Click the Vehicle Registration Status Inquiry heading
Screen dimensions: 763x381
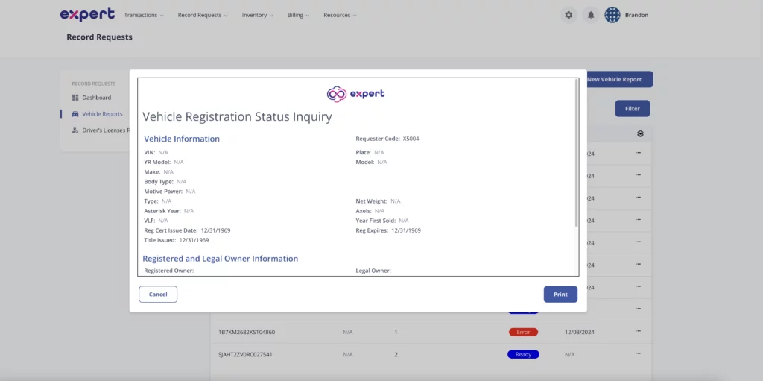coord(237,117)
